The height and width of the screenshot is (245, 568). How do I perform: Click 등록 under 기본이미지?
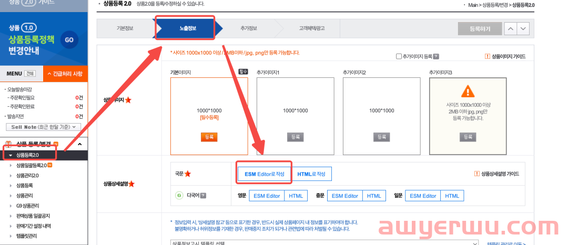209,137
